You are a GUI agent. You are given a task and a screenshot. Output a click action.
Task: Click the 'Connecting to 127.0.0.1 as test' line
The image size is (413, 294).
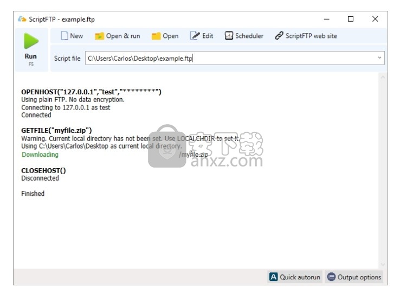(x=66, y=107)
